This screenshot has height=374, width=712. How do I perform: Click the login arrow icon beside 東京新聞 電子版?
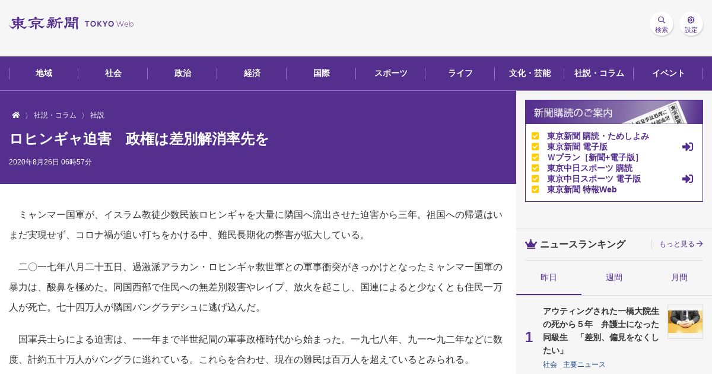coord(688,147)
